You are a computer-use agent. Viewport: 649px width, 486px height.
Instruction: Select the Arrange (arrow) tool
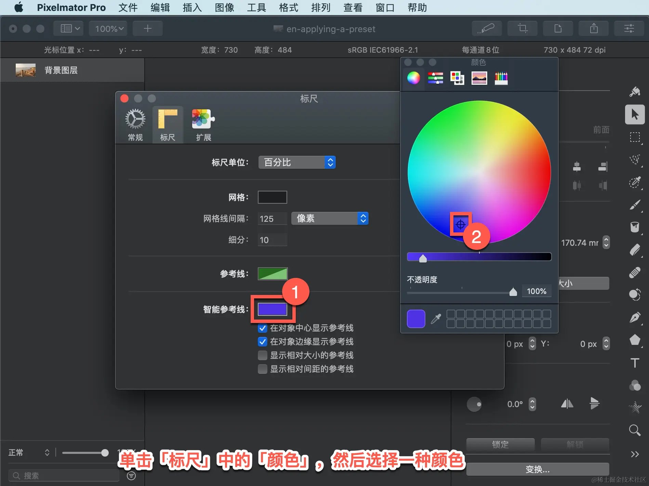(635, 114)
